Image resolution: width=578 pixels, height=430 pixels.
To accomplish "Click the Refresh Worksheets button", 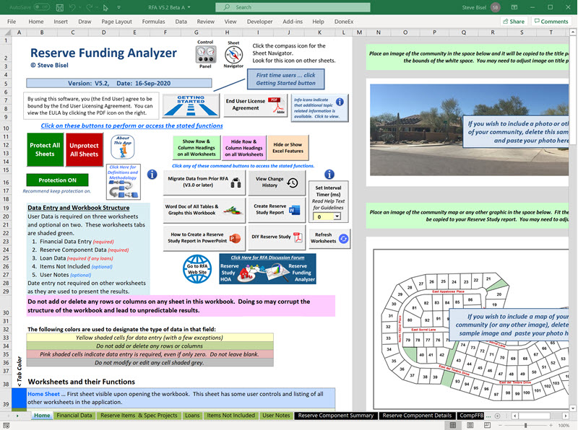I will click(329, 237).
